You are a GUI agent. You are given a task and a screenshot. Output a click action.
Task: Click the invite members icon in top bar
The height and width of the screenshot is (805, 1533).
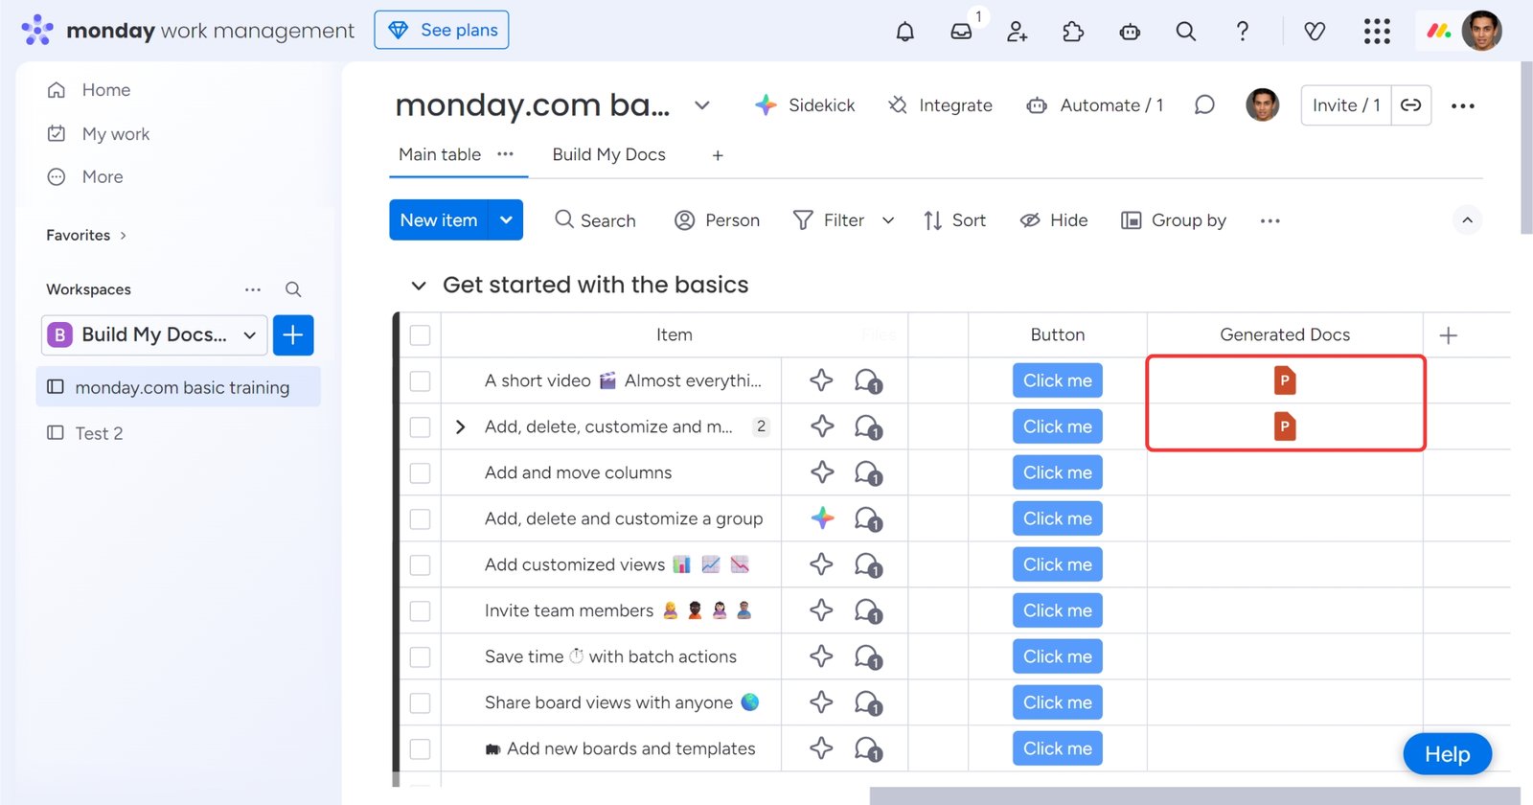1017,32
